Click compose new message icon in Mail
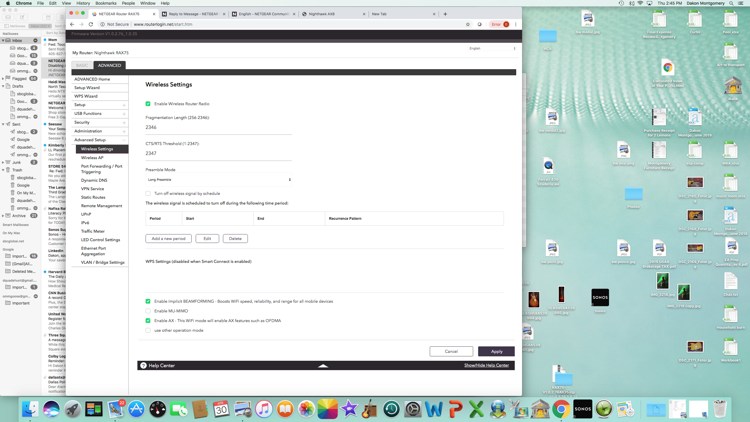 click(x=22, y=17)
